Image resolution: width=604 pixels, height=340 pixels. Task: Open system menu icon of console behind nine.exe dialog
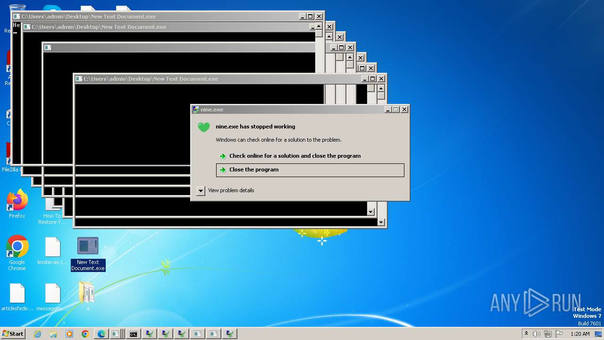coord(79,79)
